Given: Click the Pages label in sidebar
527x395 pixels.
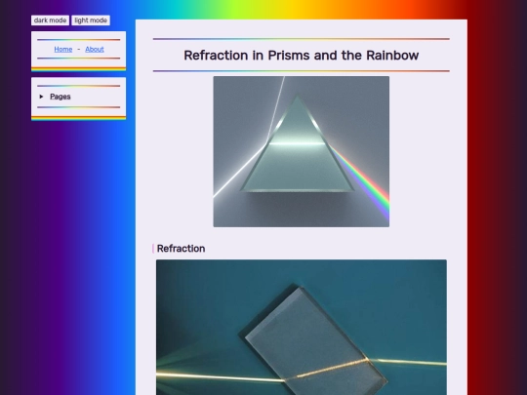Looking at the screenshot, I should tap(61, 97).
